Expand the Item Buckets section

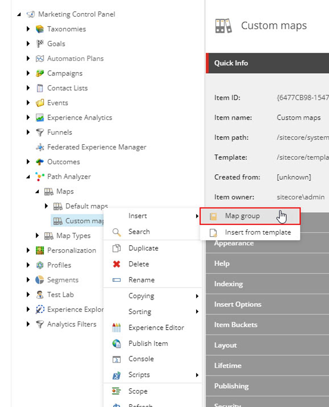click(x=267, y=325)
